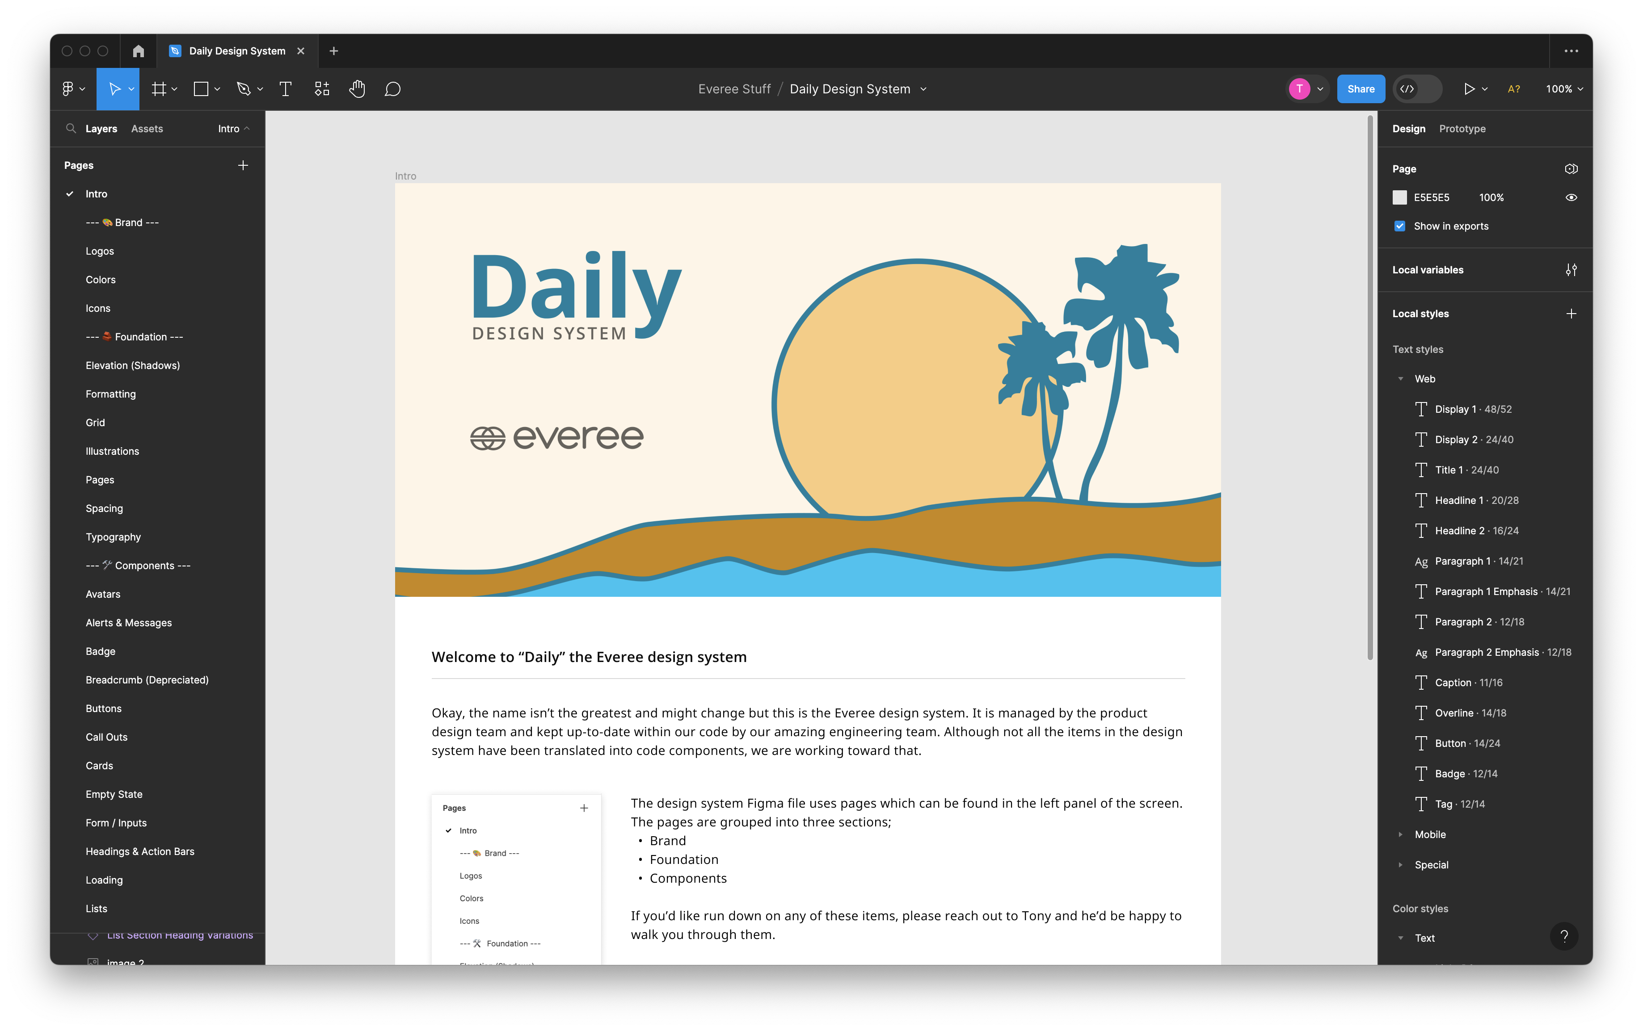Open Pen tool options dropdown arrow
The height and width of the screenshot is (1031, 1643).
tap(260, 89)
